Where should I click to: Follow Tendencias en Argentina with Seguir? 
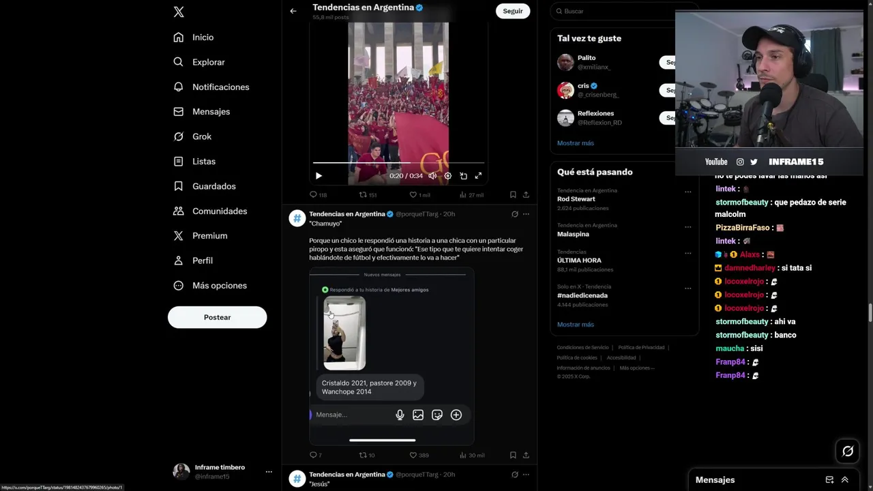tap(513, 11)
